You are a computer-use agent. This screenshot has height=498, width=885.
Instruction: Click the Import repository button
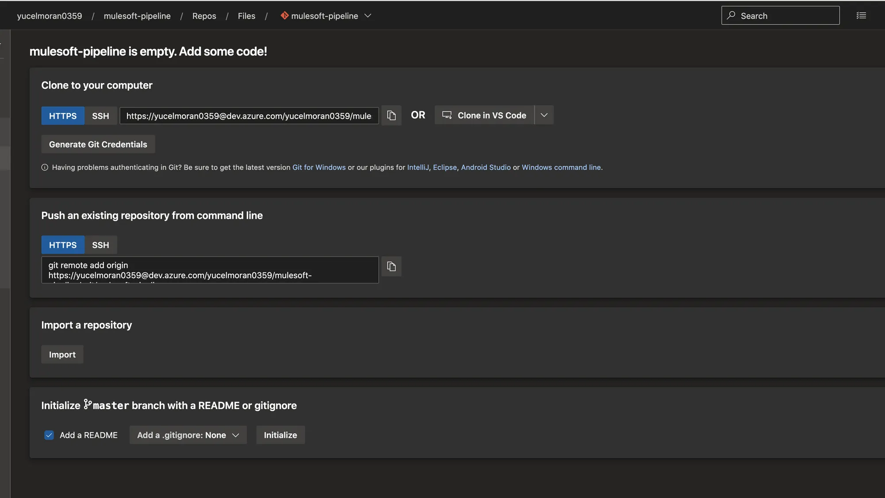[x=62, y=355]
